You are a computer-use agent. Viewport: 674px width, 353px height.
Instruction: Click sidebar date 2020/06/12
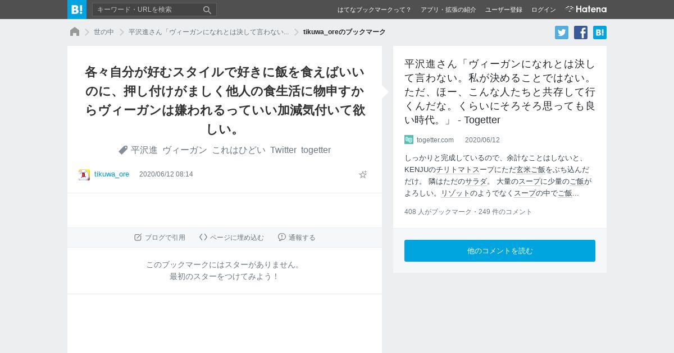tap(482, 140)
